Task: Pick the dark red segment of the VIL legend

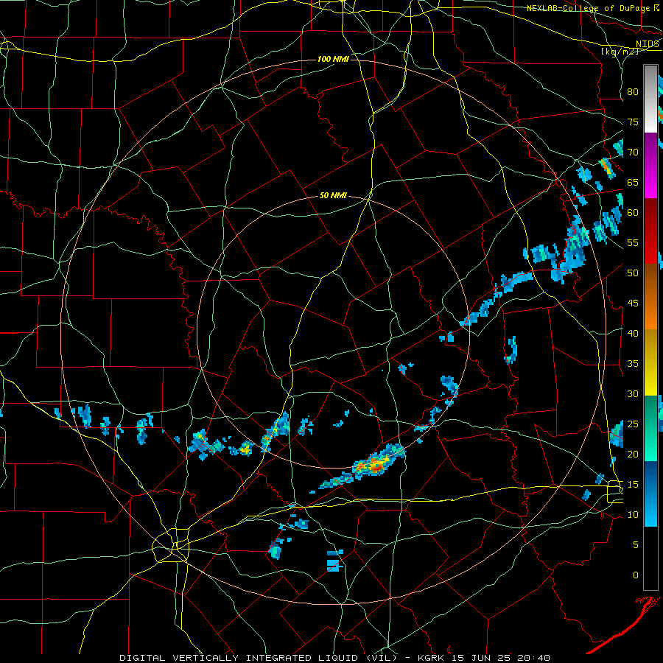Action: (650, 231)
